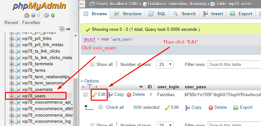Image resolution: width=261 pixels, height=126 pixels.
Task: Open the SQL tab
Action: [x=157, y=14]
